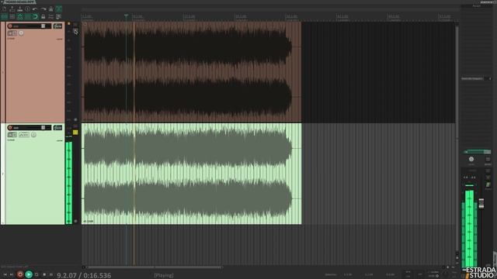The image size is (497, 279).
Task: Click the grid lines toolbar icon
Action: click(x=12, y=16)
